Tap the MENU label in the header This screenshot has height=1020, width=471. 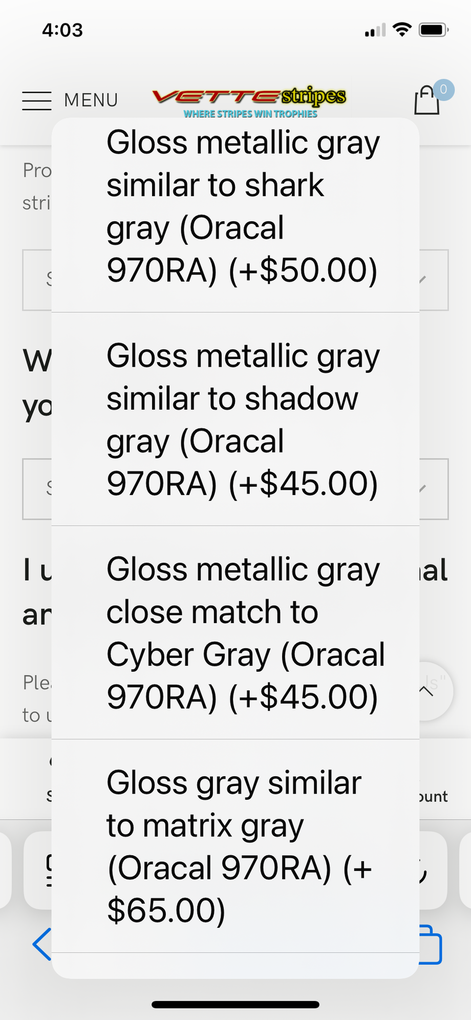click(x=91, y=100)
